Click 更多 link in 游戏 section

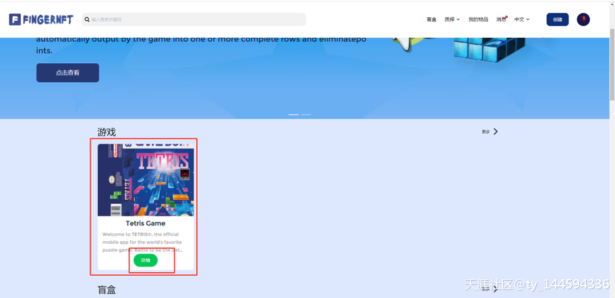486,132
